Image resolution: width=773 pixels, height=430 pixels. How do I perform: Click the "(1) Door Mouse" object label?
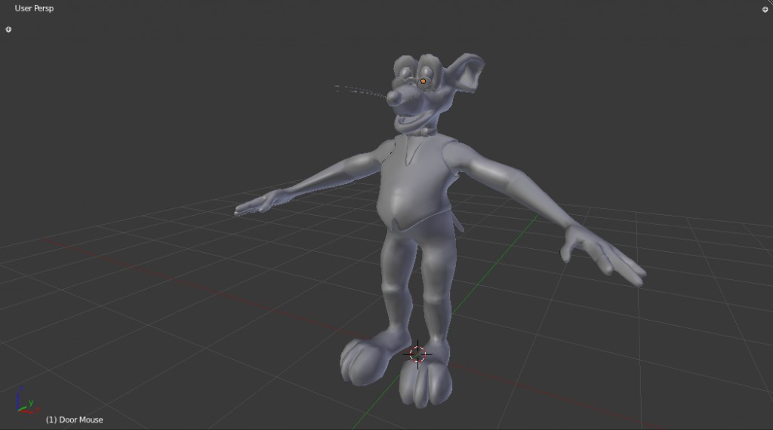tap(75, 419)
